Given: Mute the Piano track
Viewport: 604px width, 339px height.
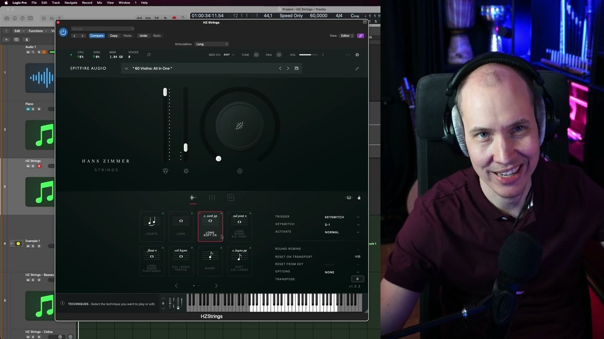Looking at the screenshot, I should click(28, 109).
